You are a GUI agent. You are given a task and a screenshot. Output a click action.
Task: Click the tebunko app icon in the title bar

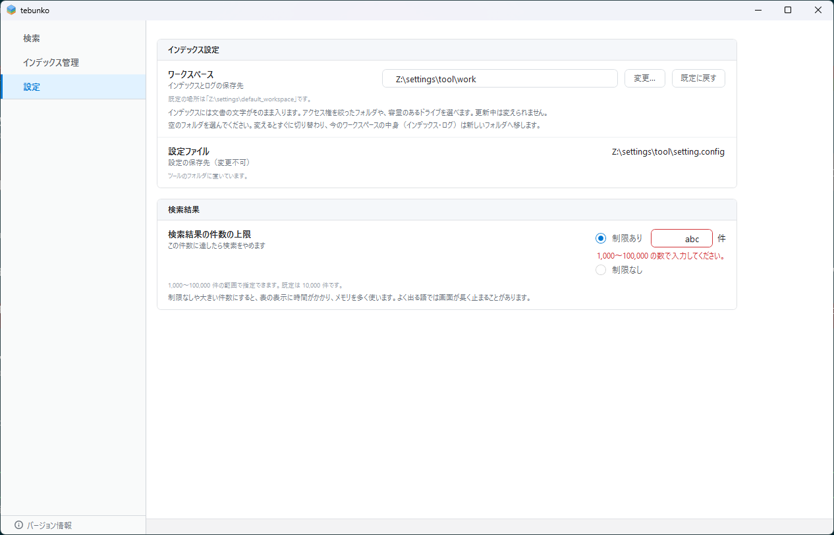(11, 10)
